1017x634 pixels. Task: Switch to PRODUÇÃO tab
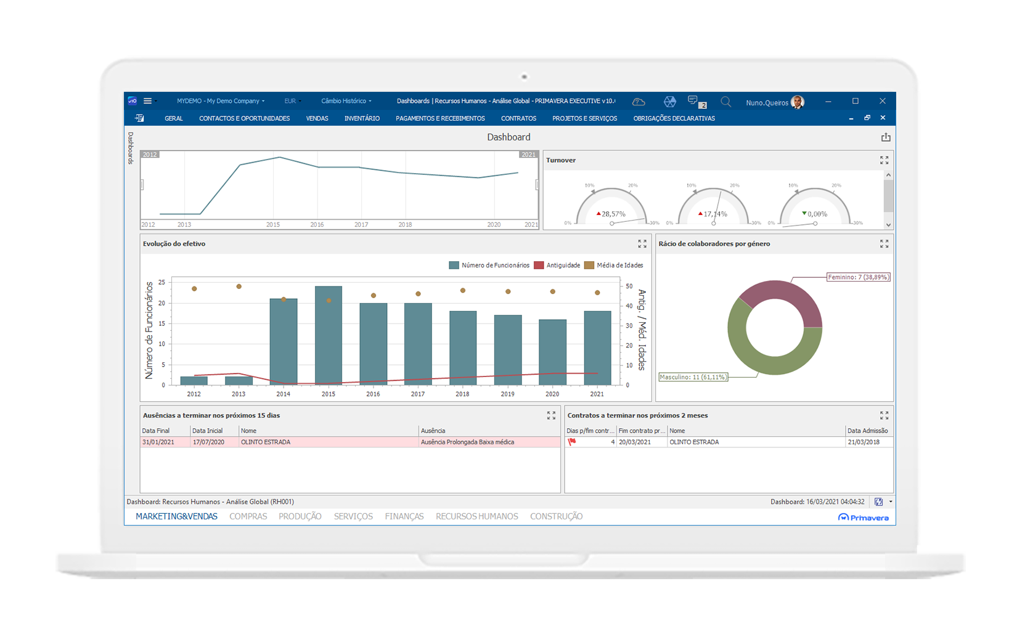[x=300, y=517]
